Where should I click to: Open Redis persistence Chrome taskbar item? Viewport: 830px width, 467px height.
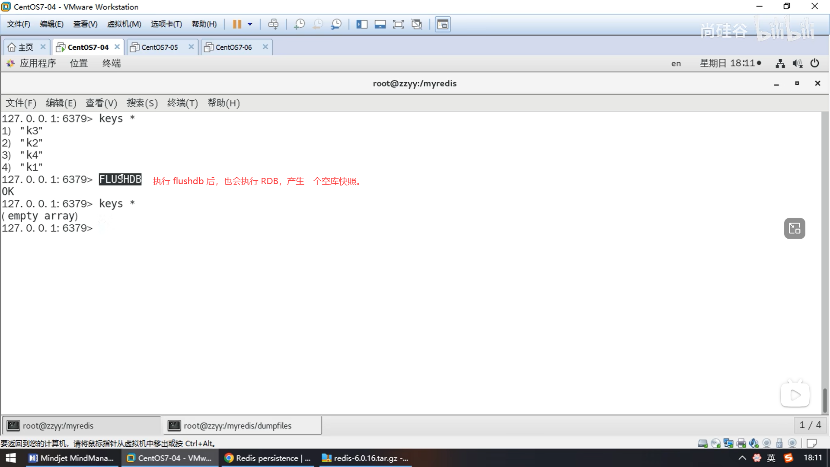(267, 458)
